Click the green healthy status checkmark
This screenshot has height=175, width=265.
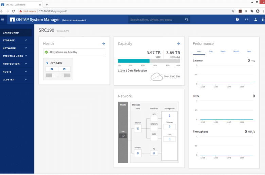click(x=46, y=52)
